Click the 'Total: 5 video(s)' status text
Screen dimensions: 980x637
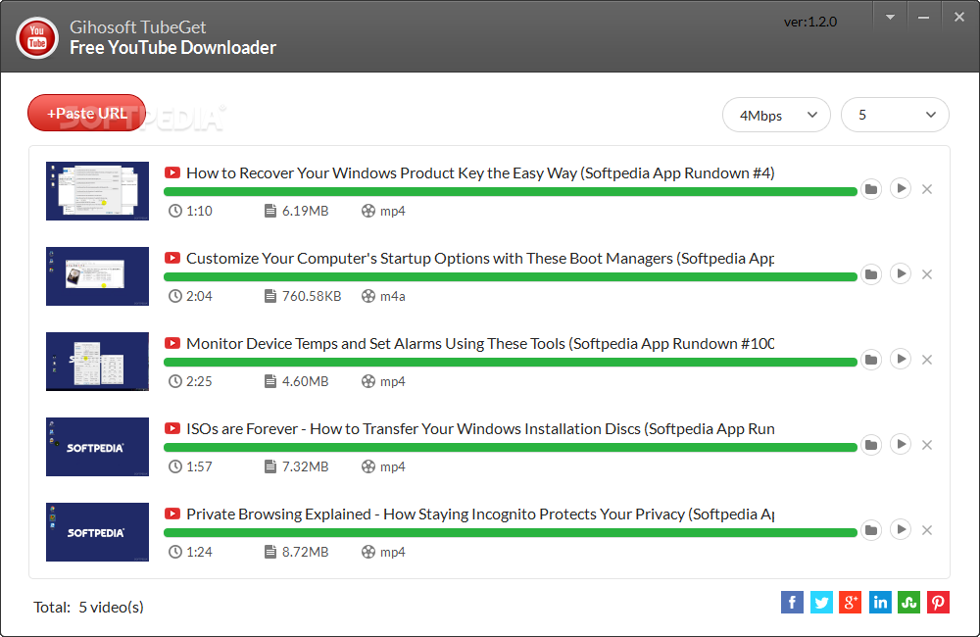point(88,607)
